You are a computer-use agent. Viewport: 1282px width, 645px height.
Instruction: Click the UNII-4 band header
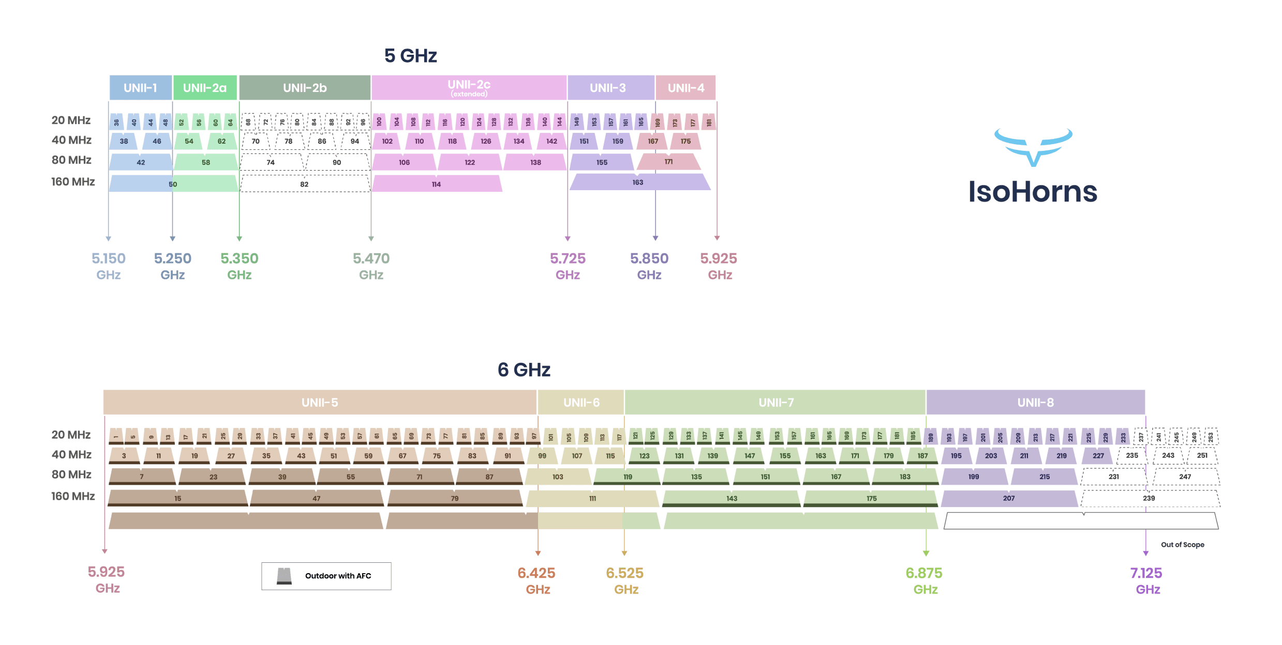click(x=685, y=87)
